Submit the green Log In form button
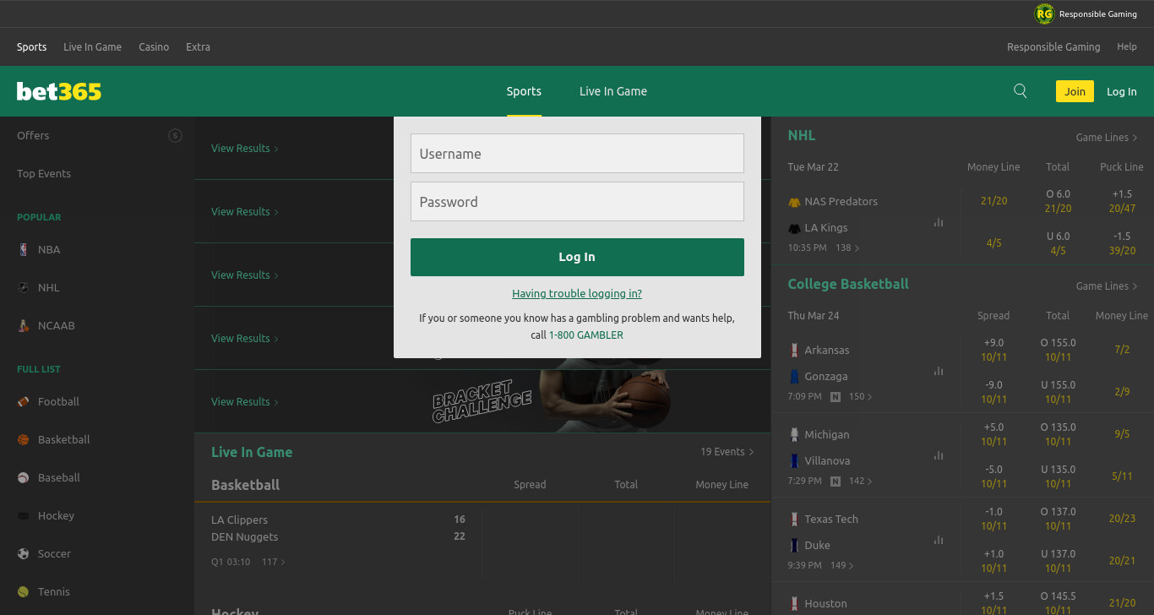 tap(577, 257)
